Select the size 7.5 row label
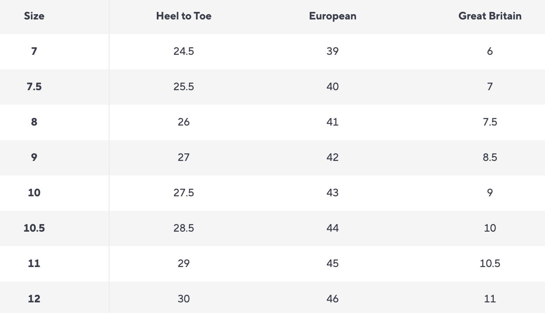The image size is (545, 313). tap(34, 87)
